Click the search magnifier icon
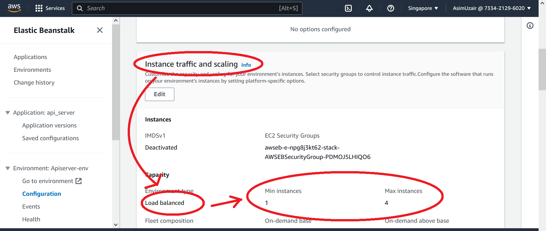The width and height of the screenshot is (546, 231). 80,8
